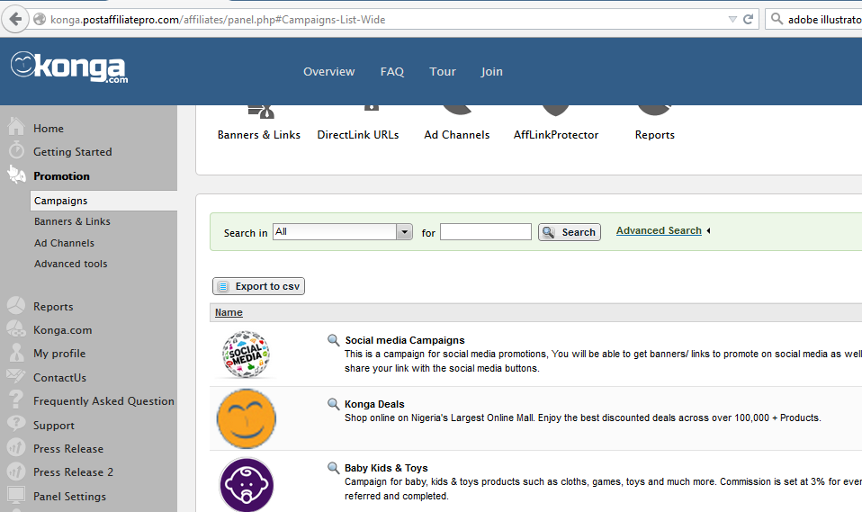Viewport: 862px width, 512px height.
Task: Click the search text field after 'for'
Action: [x=485, y=231]
